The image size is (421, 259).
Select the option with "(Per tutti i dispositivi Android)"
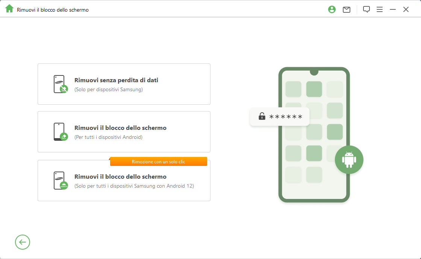click(124, 132)
